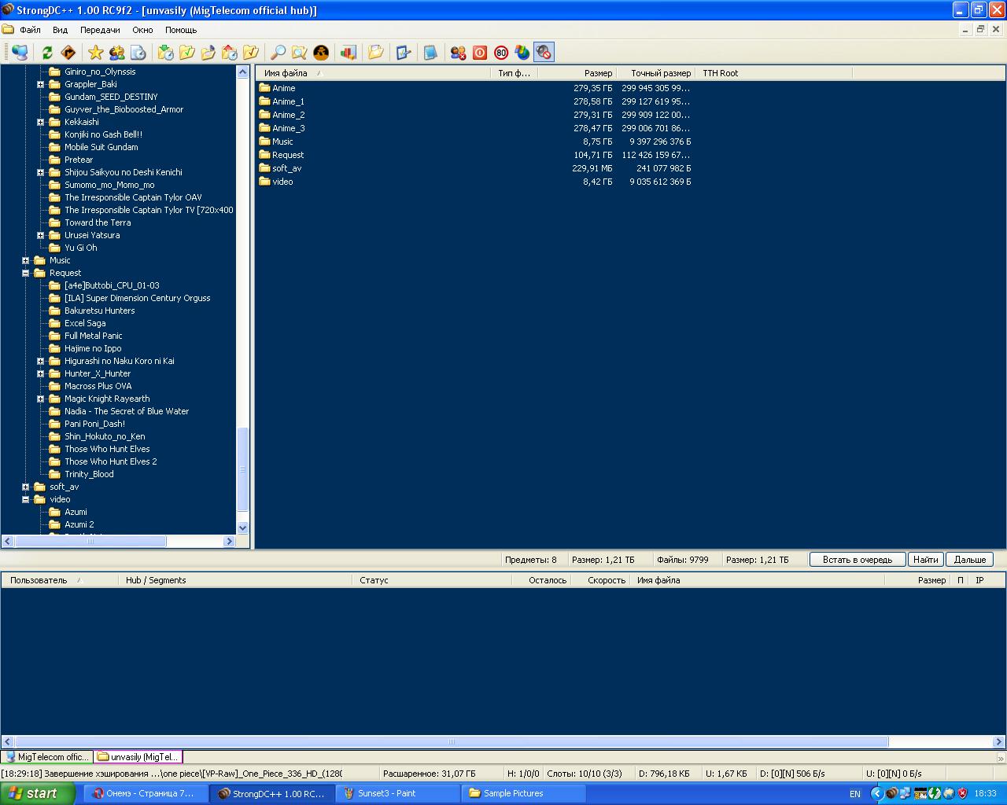Open the Search magnifier icon
1007x805 pixels.
coord(278,53)
